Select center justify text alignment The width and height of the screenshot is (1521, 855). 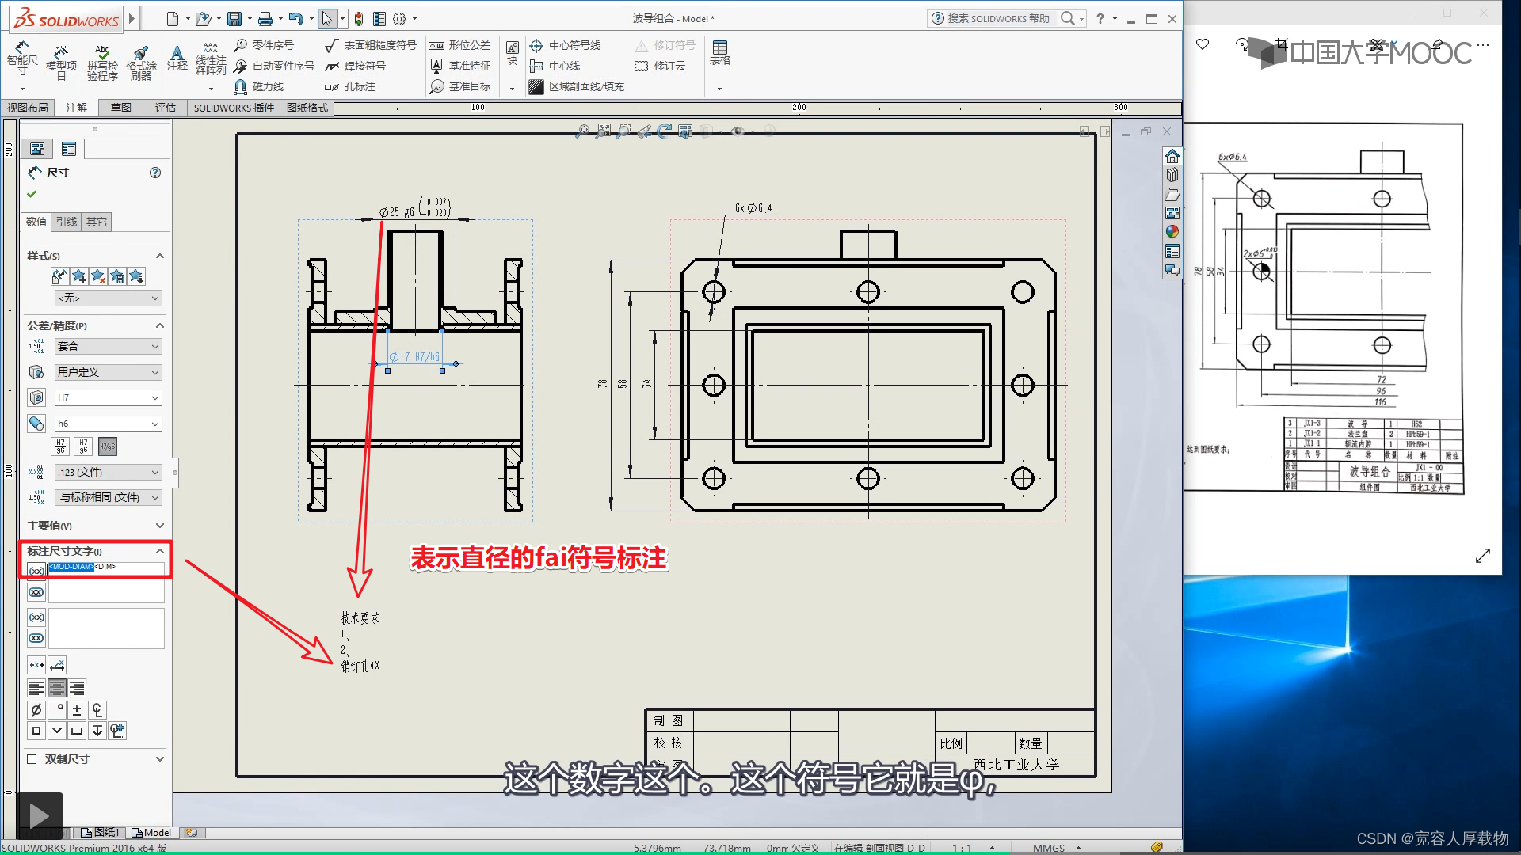coord(57,688)
